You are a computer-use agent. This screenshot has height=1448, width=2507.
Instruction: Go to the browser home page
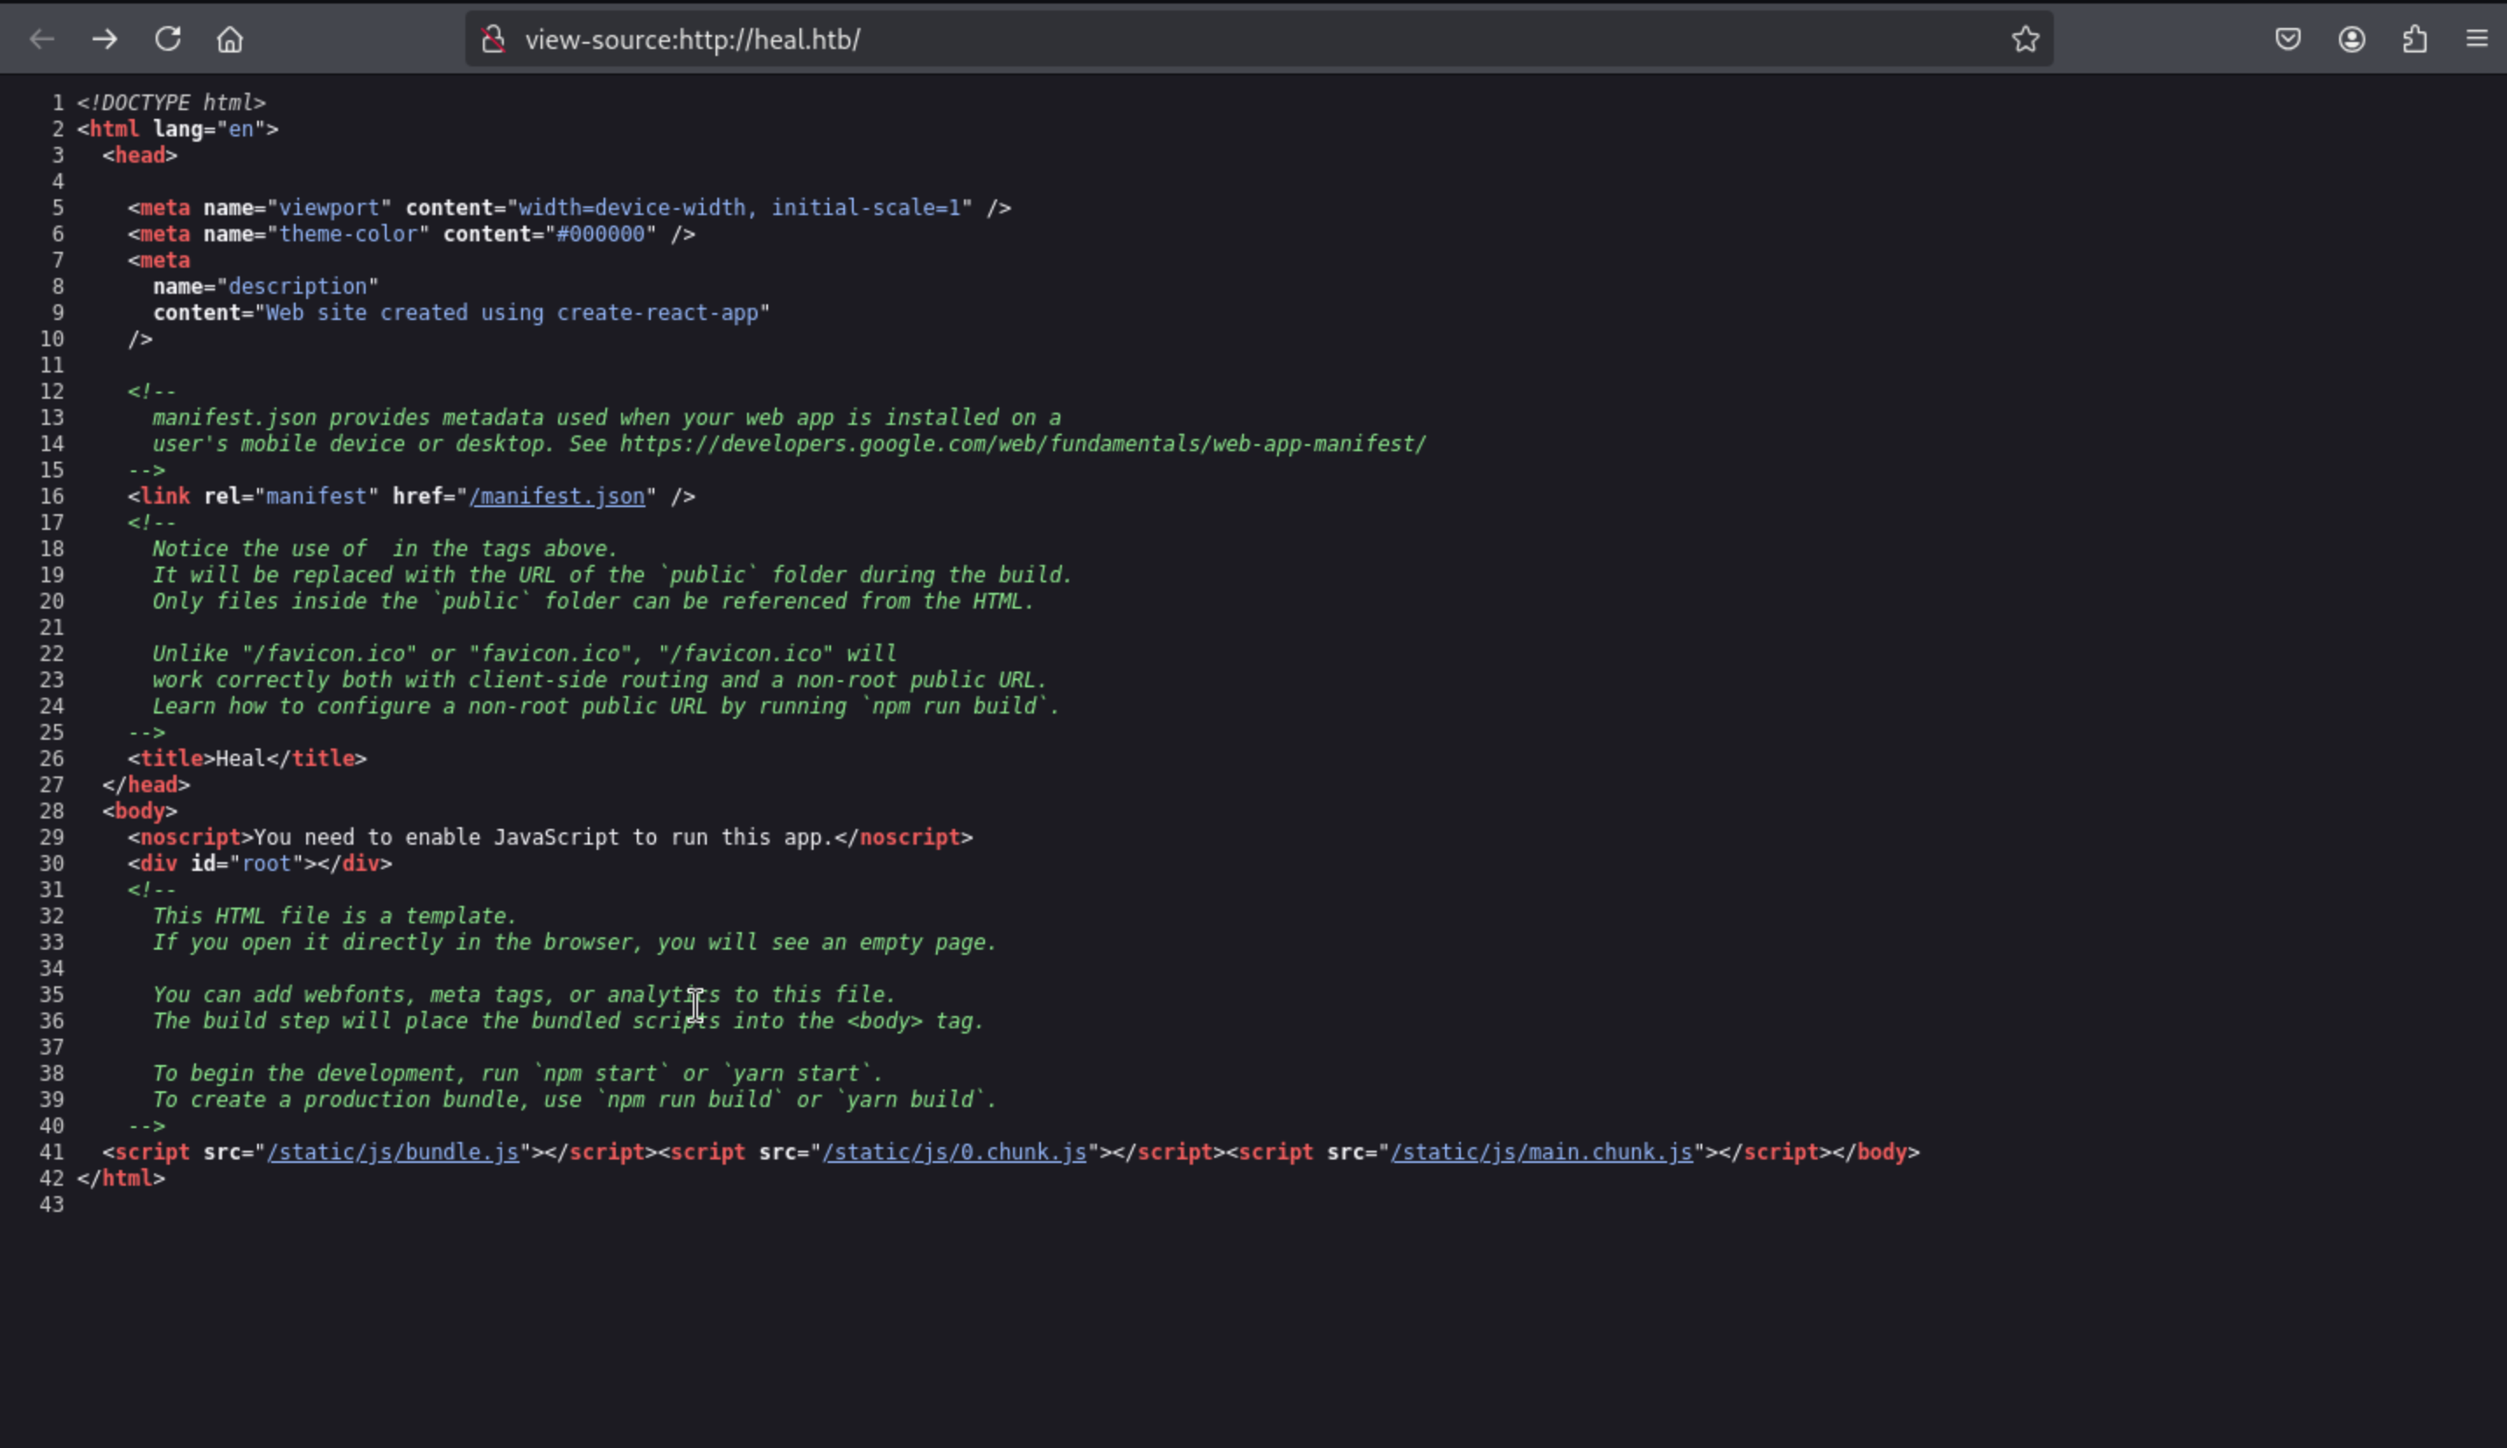230,39
